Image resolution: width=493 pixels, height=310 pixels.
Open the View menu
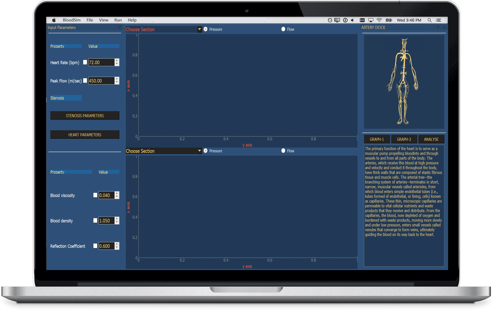coord(104,20)
